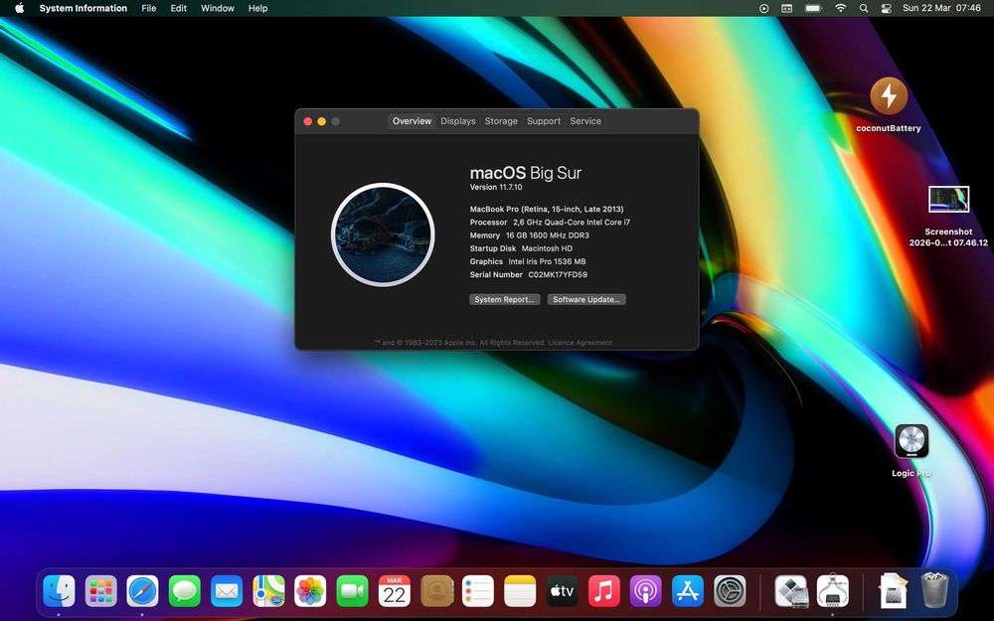
Task: Open the Calendar icon showing MAR 22
Action: (395, 591)
